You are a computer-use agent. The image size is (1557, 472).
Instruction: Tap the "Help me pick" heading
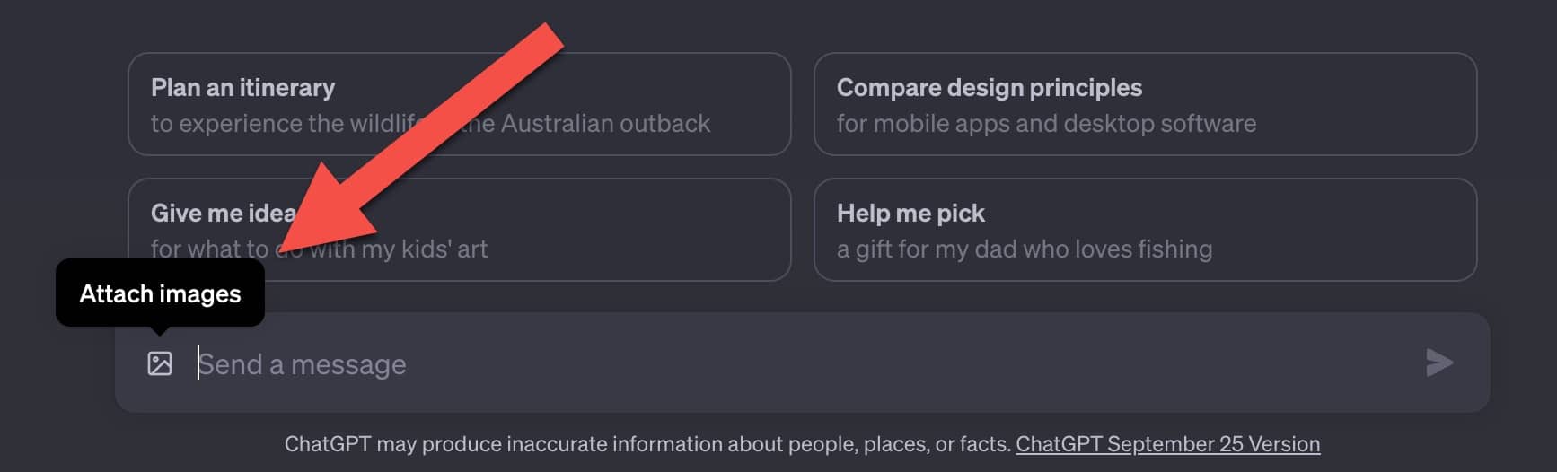[910, 213]
